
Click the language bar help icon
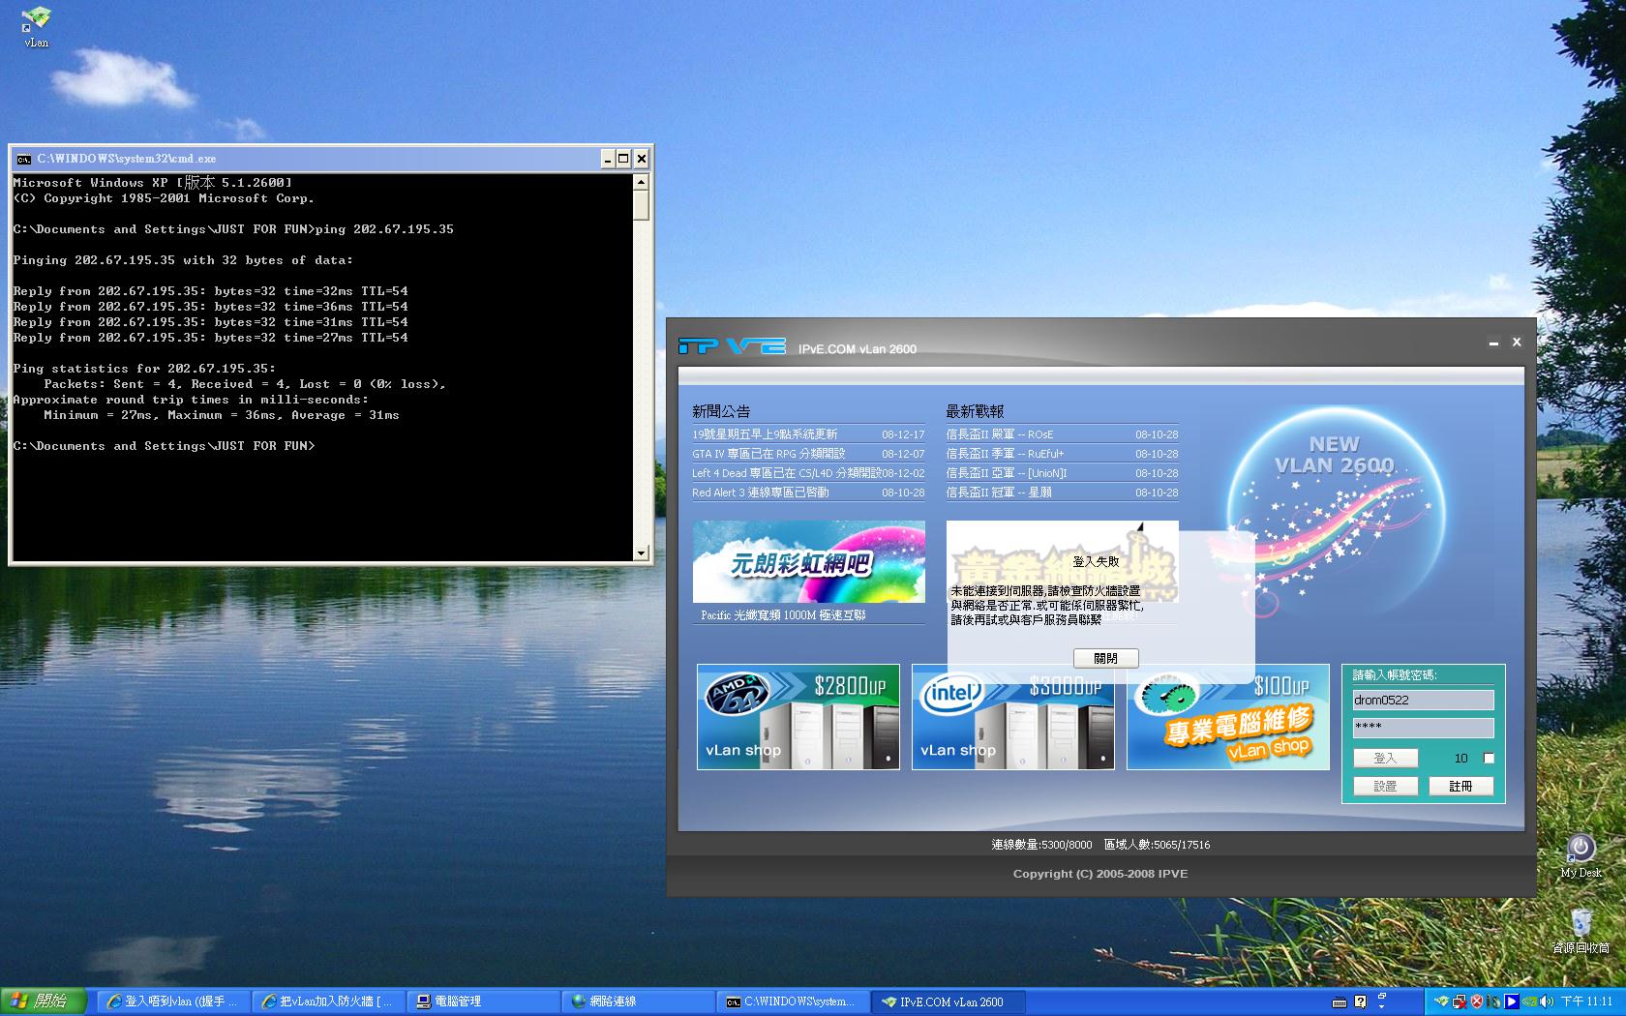coord(1360,1001)
